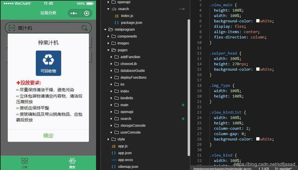Click the 榨果汁机 dialog title

[x=48, y=43]
